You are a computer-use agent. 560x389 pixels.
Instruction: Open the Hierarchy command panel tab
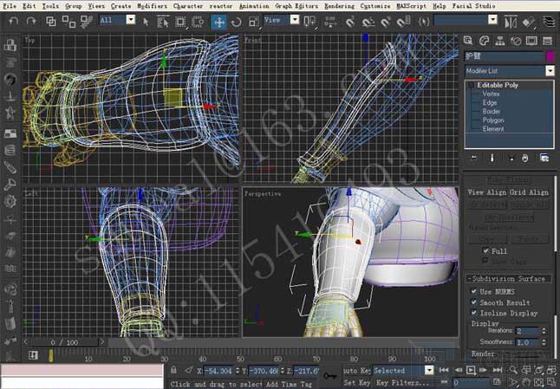[x=500, y=41]
